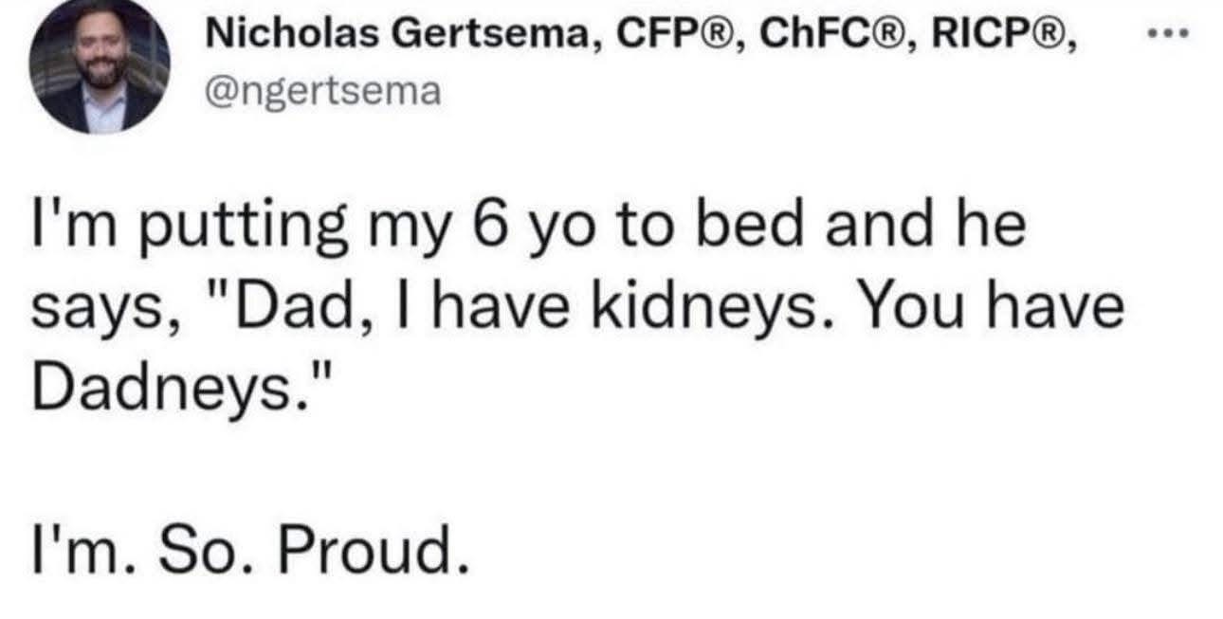Click the @ngertsema handle

[x=323, y=92]
